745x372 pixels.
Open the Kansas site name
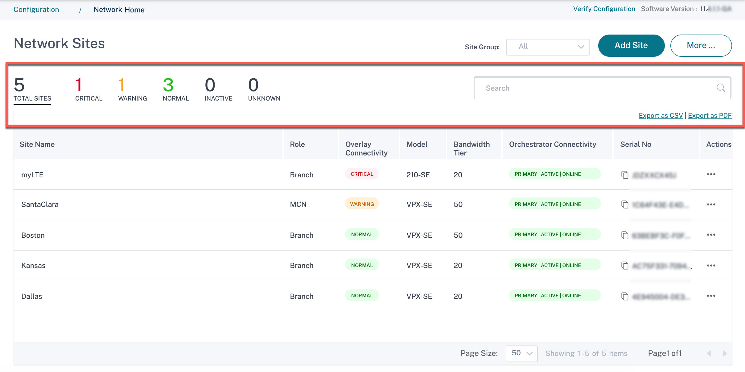33,266
